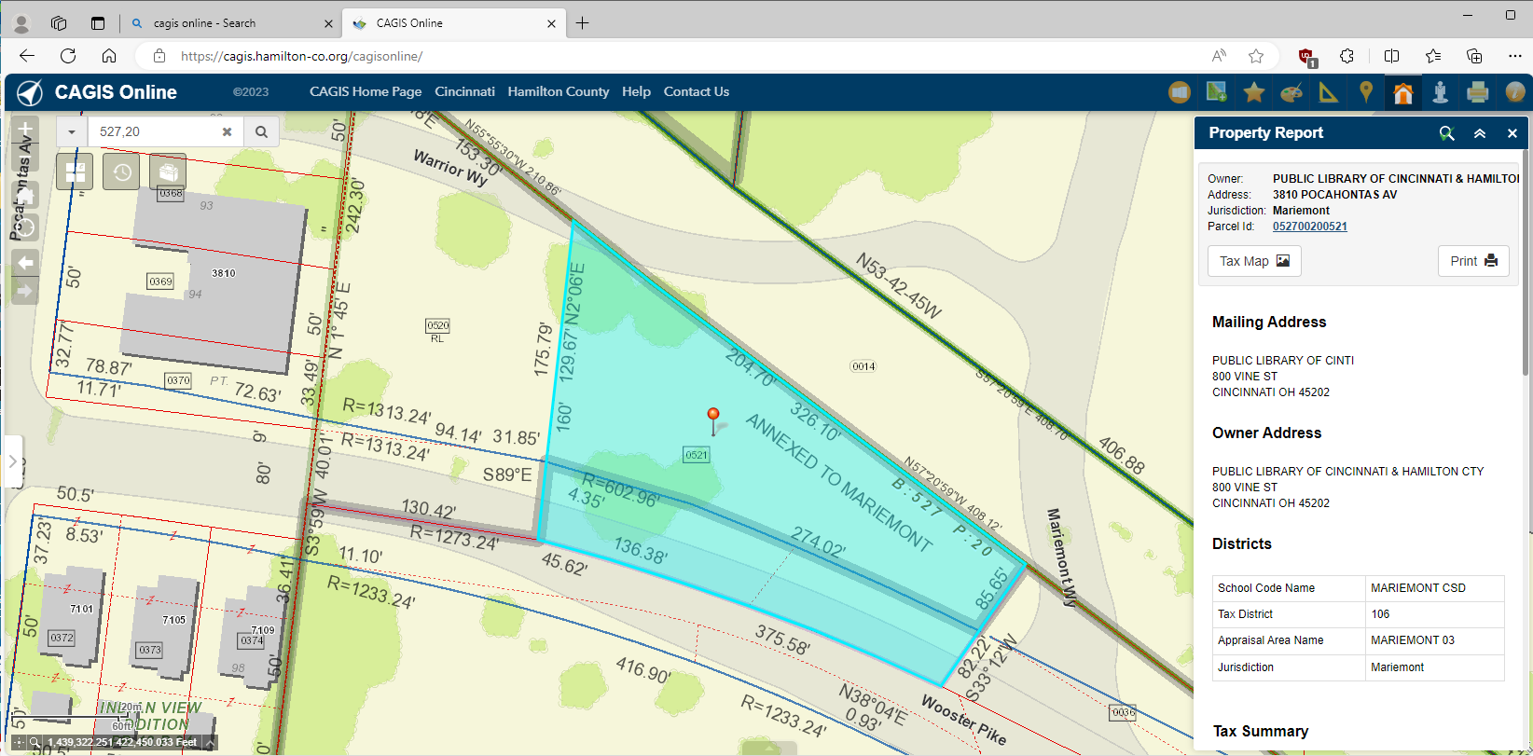Viewport: 1533px width, 756px height.
Task: Open the toolbox button on map
Action: (x=168, y=172)
